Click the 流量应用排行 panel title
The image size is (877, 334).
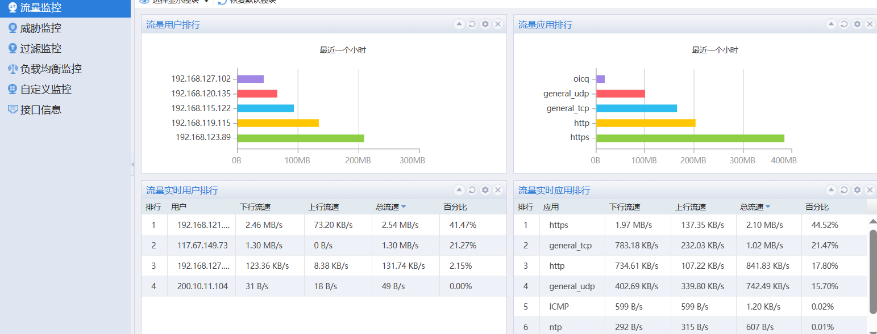coord(545,24)
